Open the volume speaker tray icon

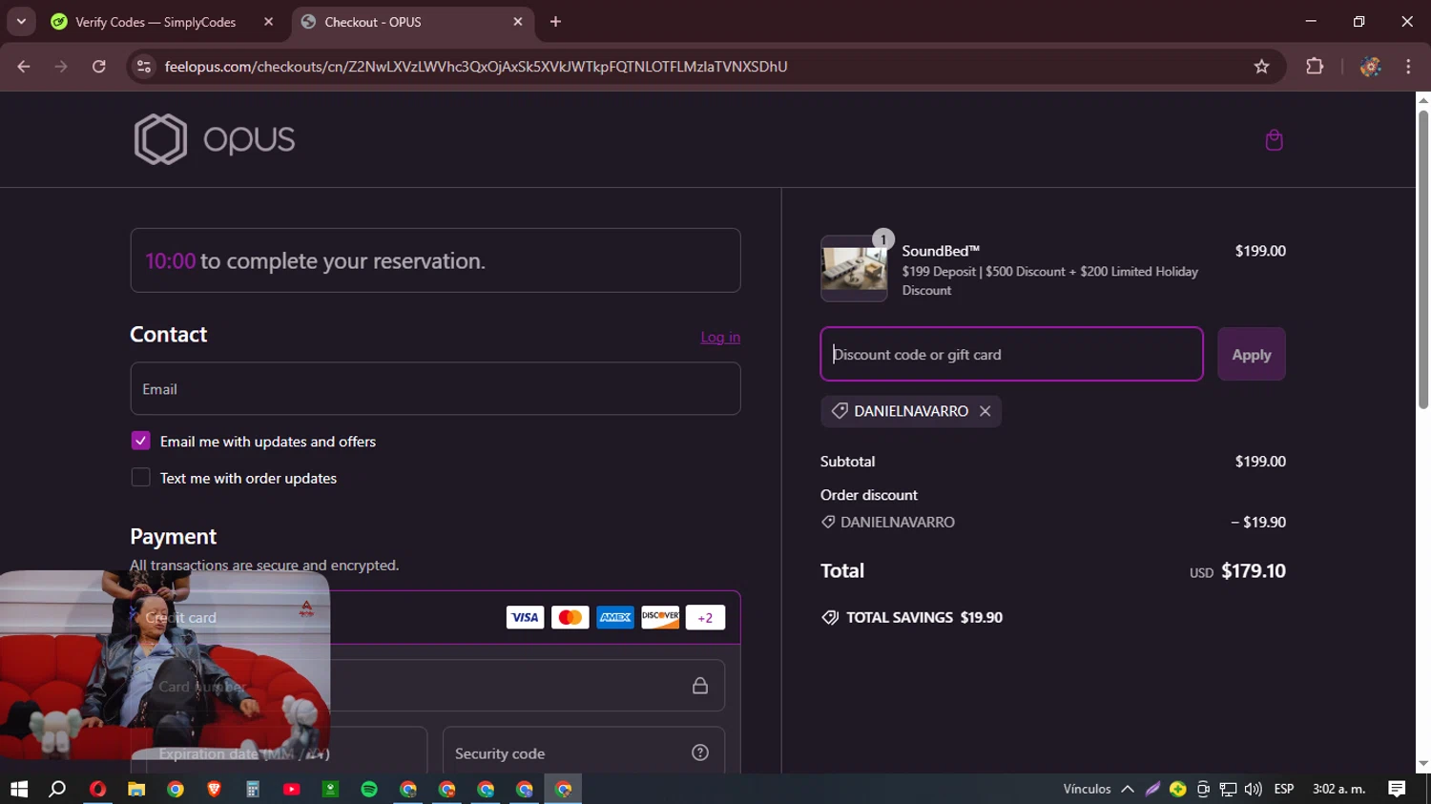tap(1254, 789)
